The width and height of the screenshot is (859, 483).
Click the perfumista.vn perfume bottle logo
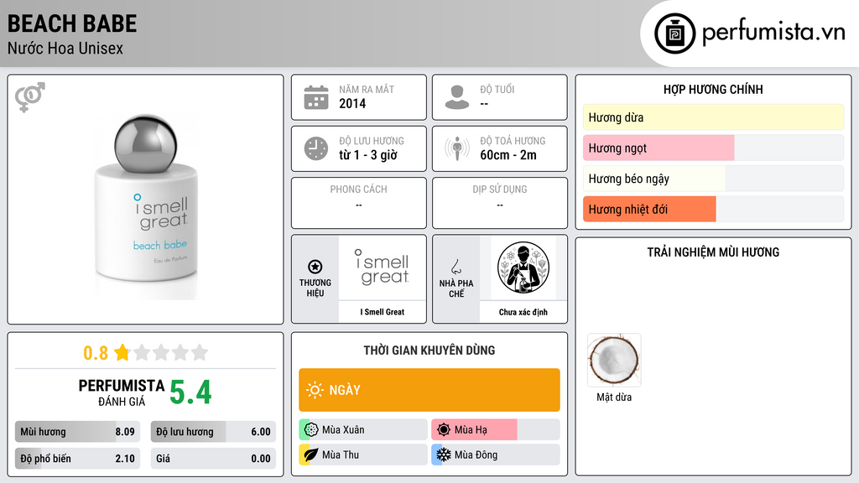coord(675,34)
